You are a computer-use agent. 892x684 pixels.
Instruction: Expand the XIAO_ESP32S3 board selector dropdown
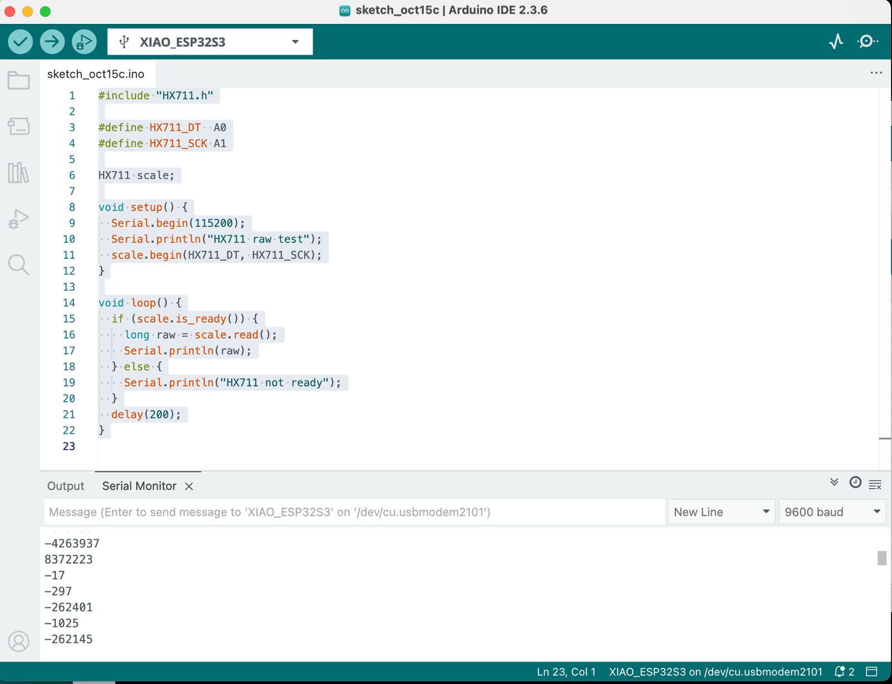(210, 42)
